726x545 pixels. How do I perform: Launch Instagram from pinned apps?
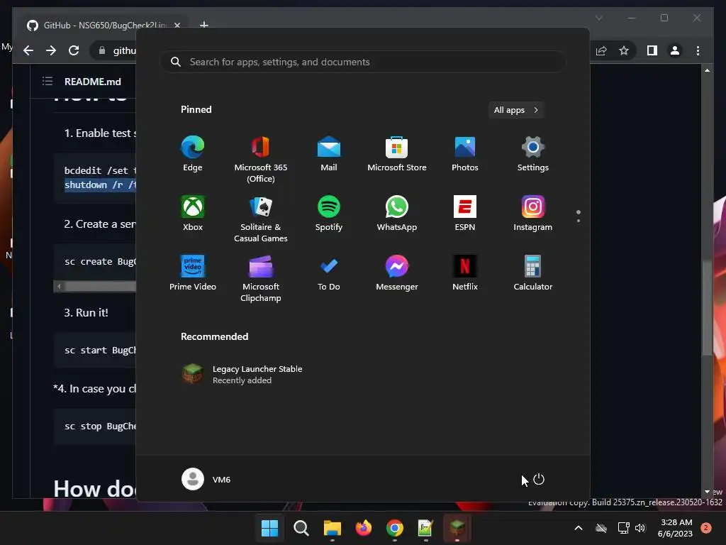pos(533,214)
